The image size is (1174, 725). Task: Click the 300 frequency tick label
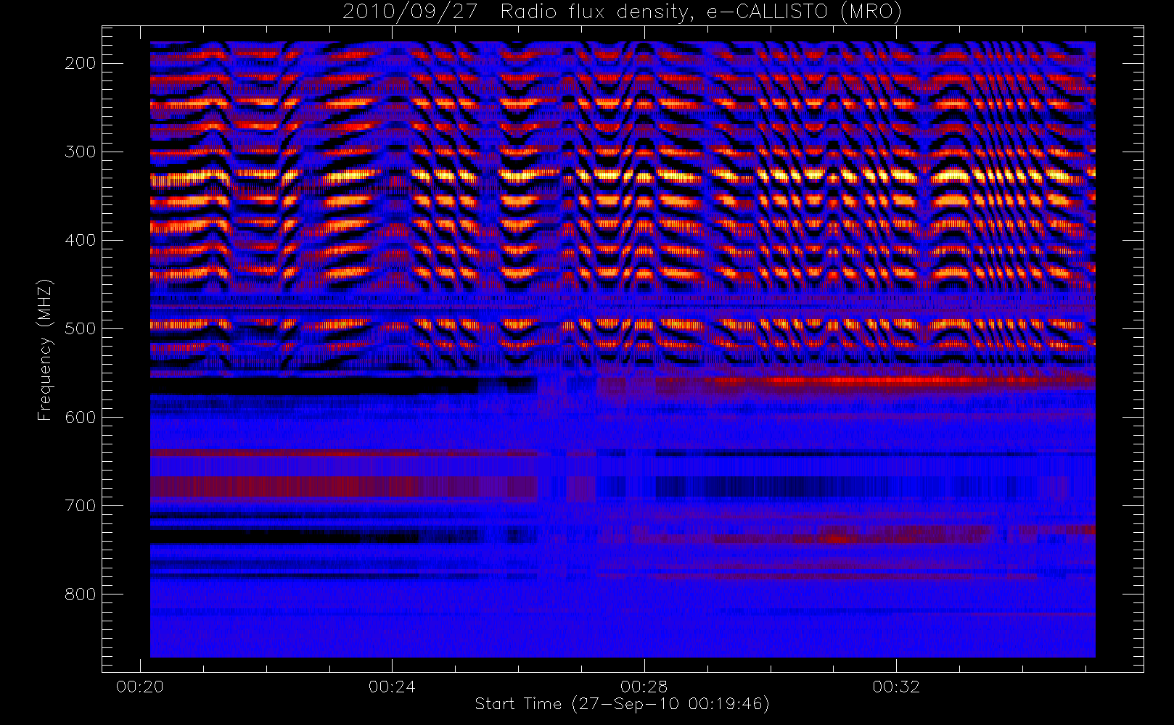coord(80,152)
